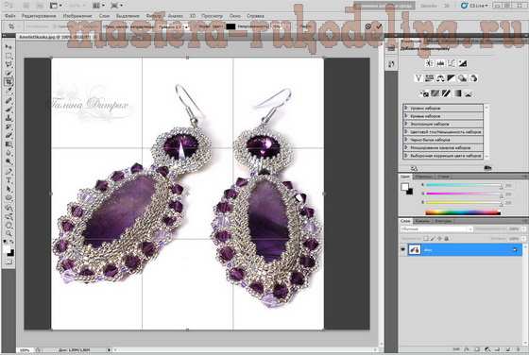Commit the crop with the checkmark

click(x=379, y=26)
